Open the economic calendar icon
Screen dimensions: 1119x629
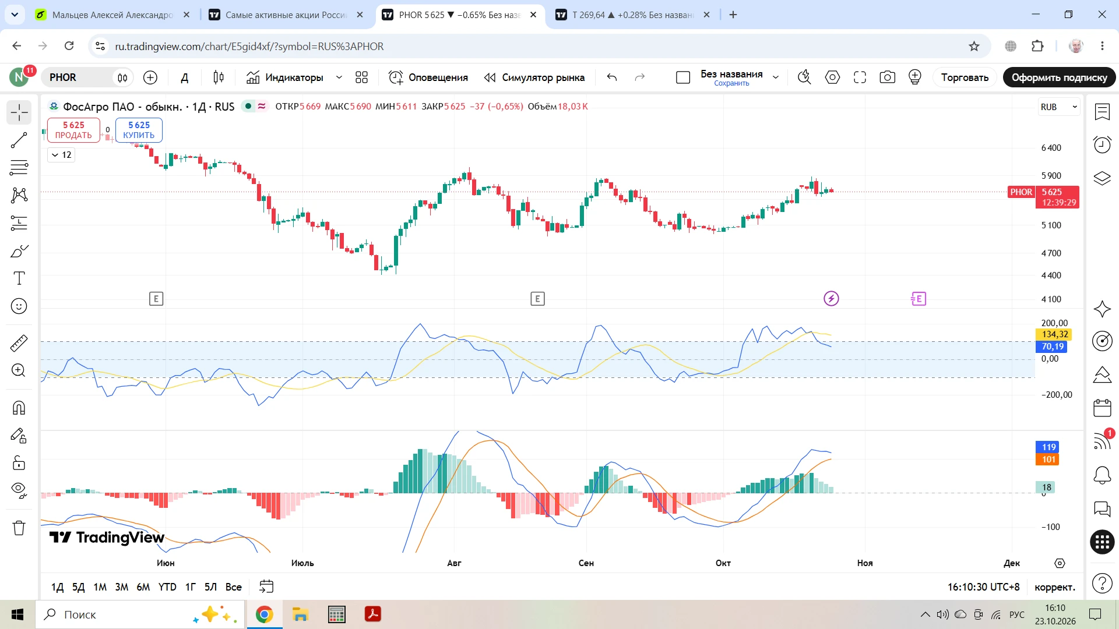(1102, 408)
